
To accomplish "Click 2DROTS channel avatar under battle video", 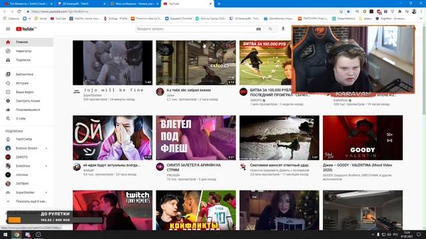I will click(244, 92).
